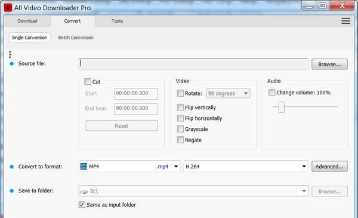Close the All Video Downloader Pro window
The image size is (358, 218).
click(342, 5)
